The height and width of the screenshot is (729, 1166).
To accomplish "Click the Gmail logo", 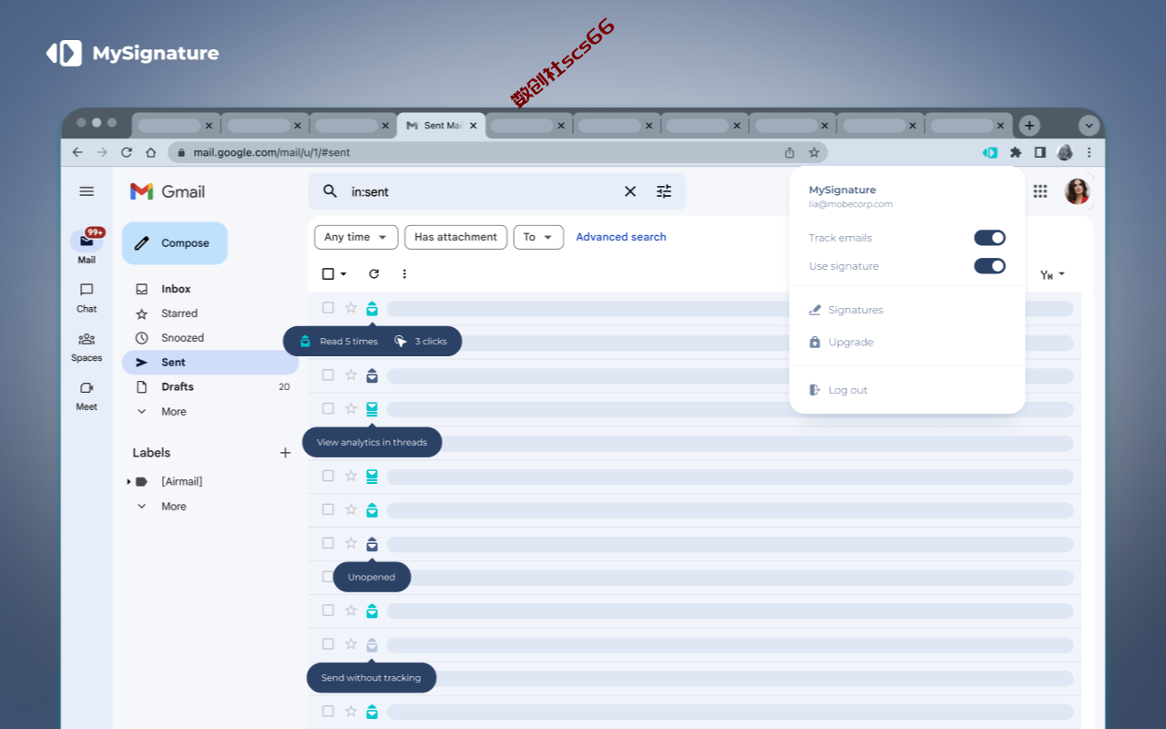I will coord(168,191).
